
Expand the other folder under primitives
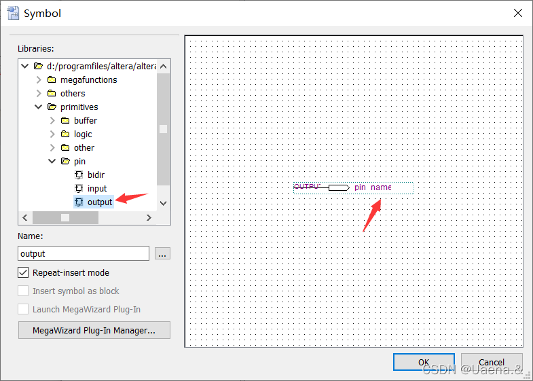tap(52, 147)
